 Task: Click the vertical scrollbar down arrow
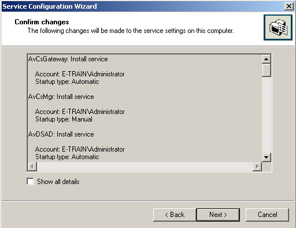[x=267, y=157]
